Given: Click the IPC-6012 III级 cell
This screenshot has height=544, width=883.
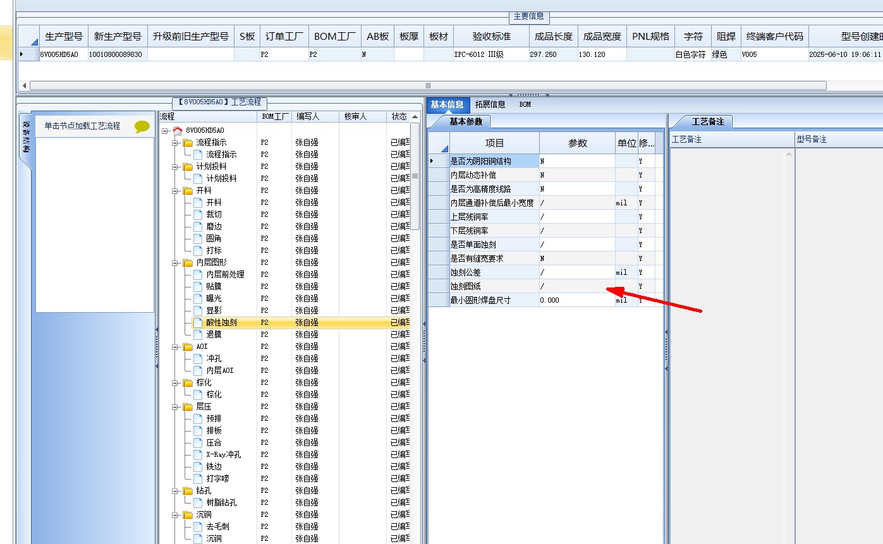Looking at the screenshot, I should coord(491,54).
